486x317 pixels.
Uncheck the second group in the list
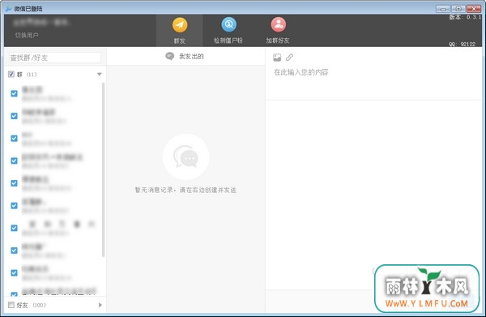pyautogui.click(x=14, y=116)
